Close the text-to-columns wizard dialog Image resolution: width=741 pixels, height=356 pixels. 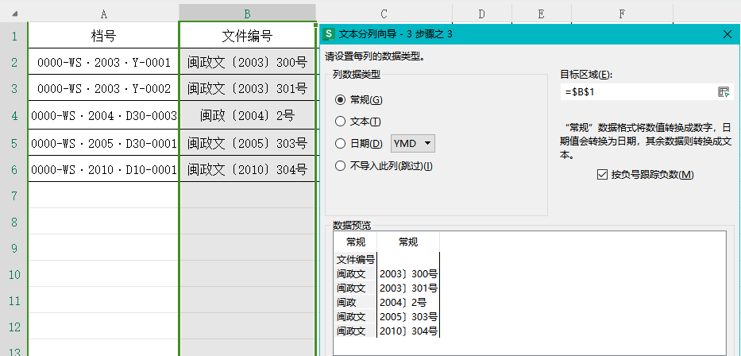point(727,34)
